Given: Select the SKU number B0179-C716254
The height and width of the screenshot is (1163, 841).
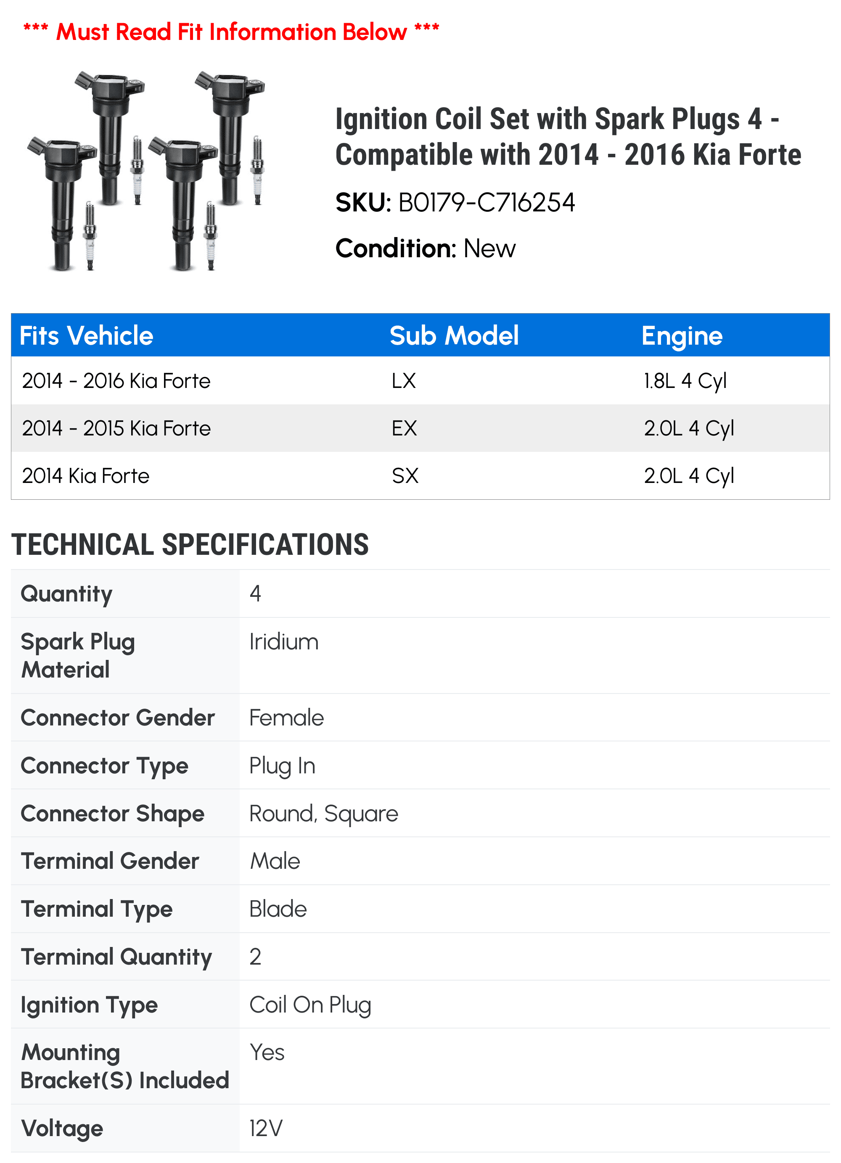Looking at the screenshot, I should pos(487,203).
